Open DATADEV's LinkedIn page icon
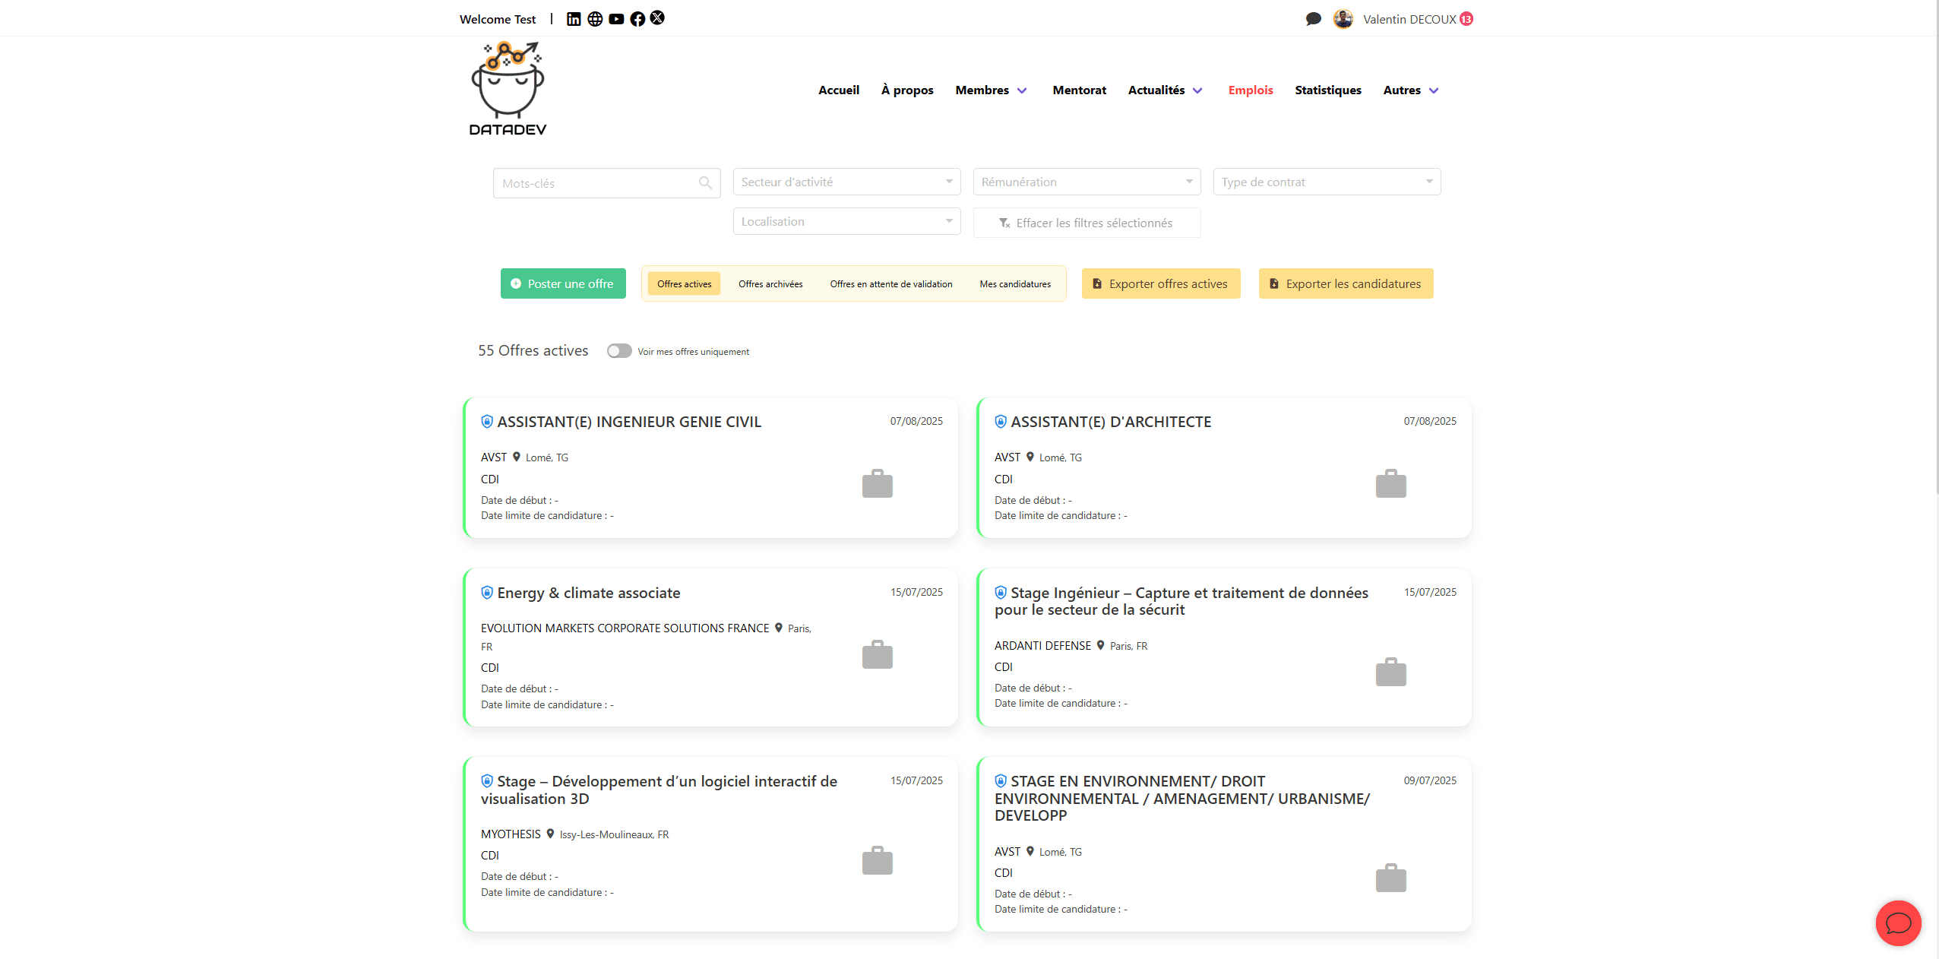 coord(574,18)
